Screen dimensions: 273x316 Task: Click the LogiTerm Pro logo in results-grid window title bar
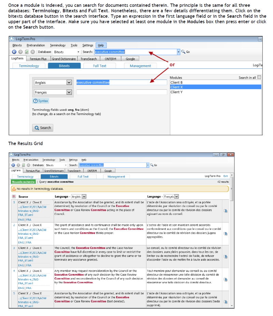point(11,155)
